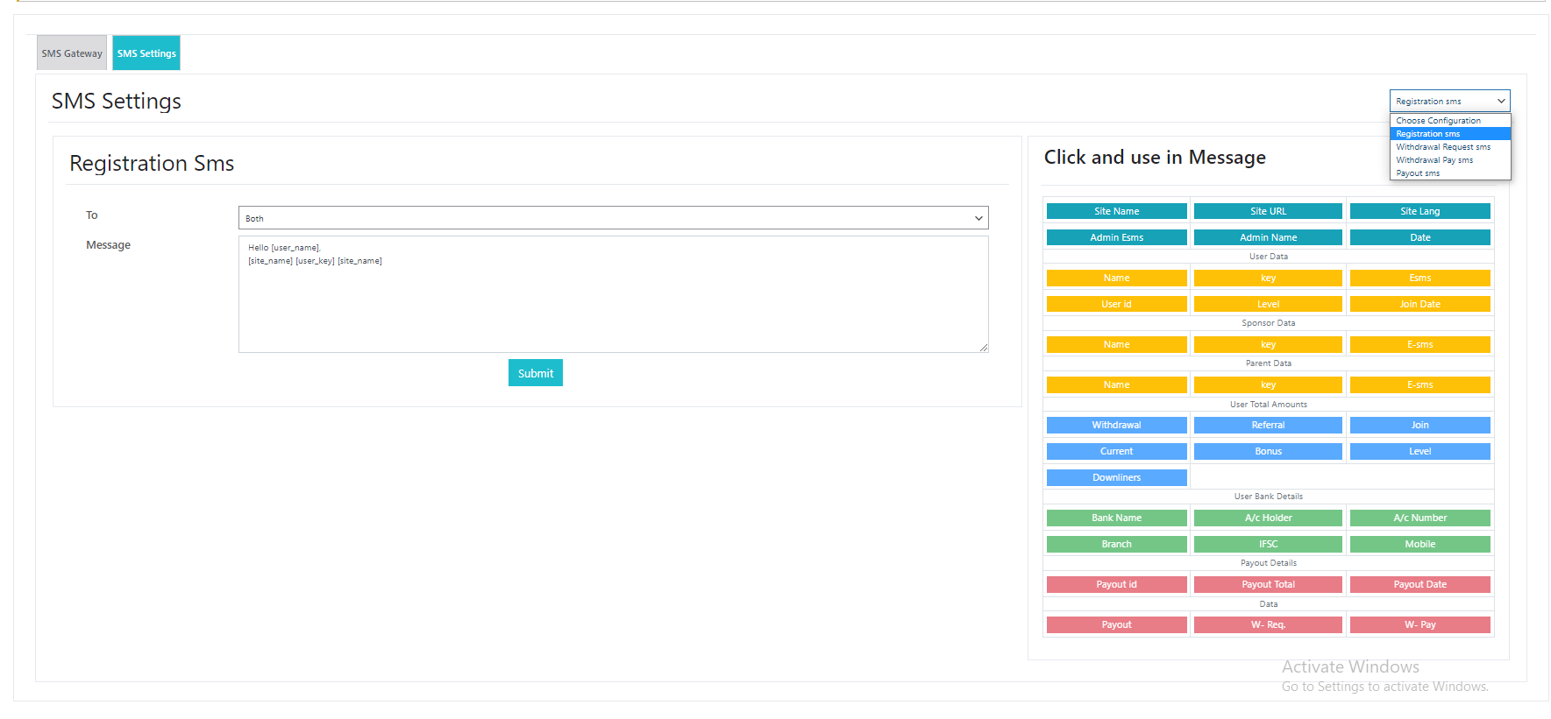Add the Admin Esms placeholder

(1116, 237)
